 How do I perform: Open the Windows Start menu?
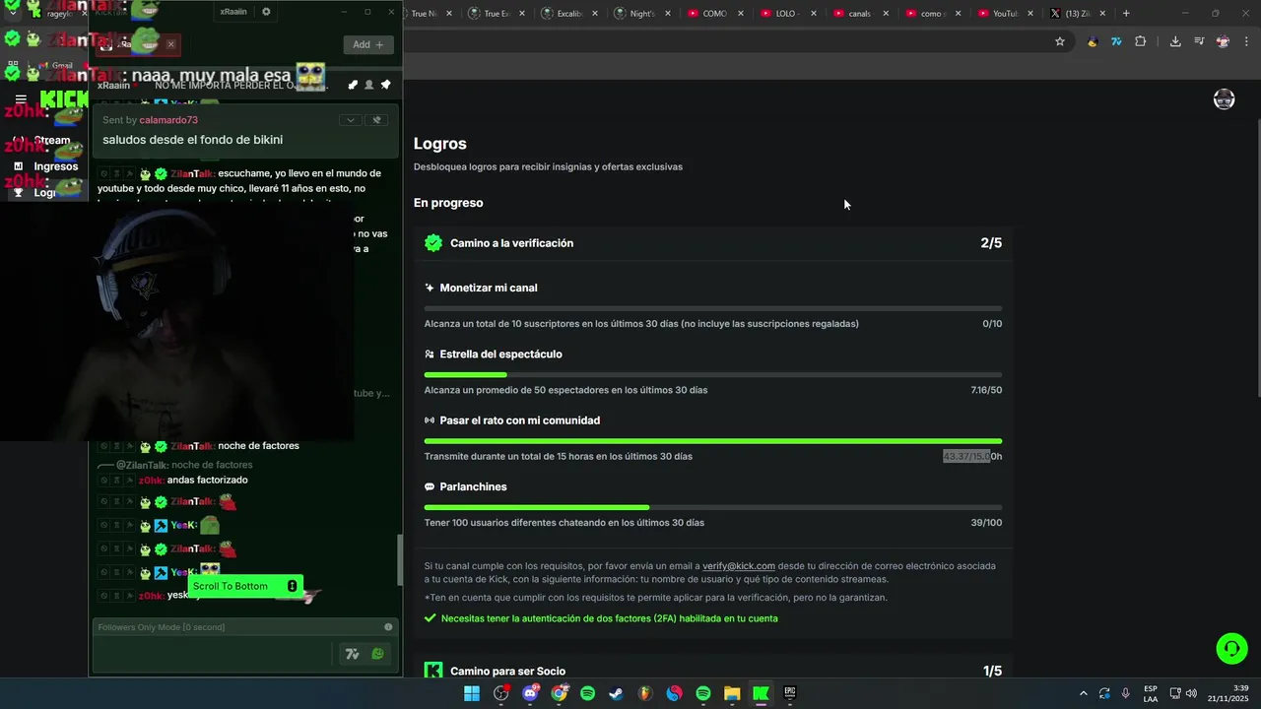pos(472,693)
